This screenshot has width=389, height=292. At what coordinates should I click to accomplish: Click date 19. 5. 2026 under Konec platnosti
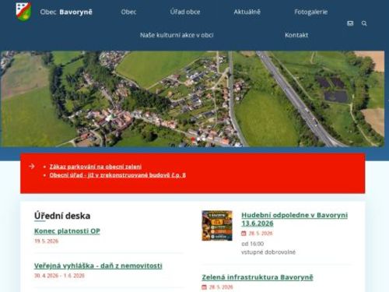47,241
